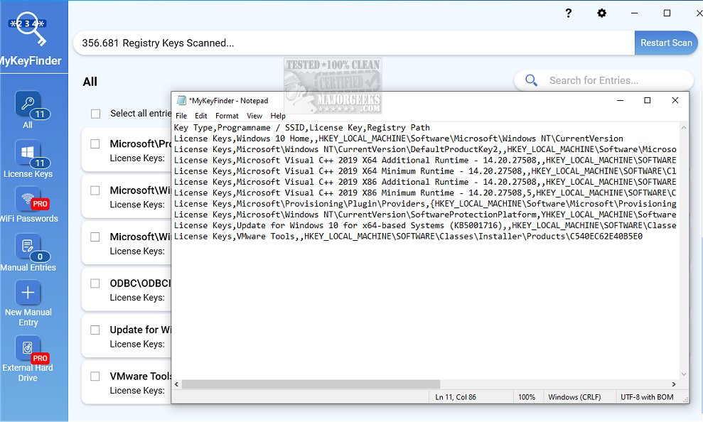703x422 pixels.
Task: Click the New Manual Entry plus icon
Action: tap(28, 293)
